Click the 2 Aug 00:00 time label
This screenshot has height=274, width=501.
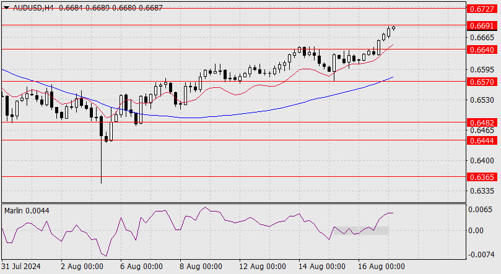coord(82,267)
